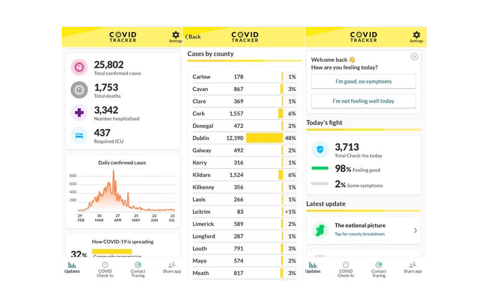Viewport: 489px width, 306px height.
Task: Click Cases by county heading
Action: pos(210,54)
